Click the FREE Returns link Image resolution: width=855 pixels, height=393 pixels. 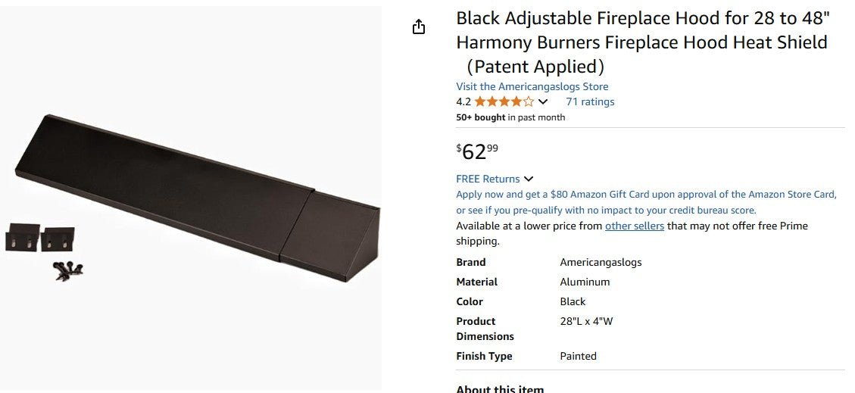tap(488, 179)
